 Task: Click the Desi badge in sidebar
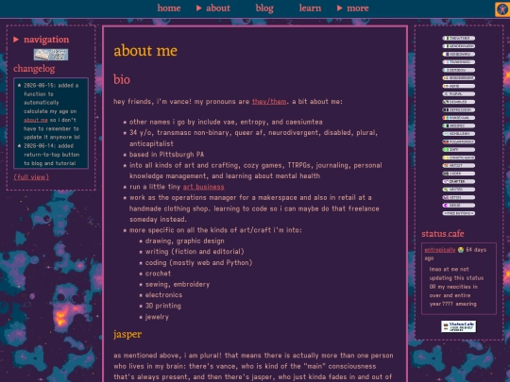pos(459,206)
